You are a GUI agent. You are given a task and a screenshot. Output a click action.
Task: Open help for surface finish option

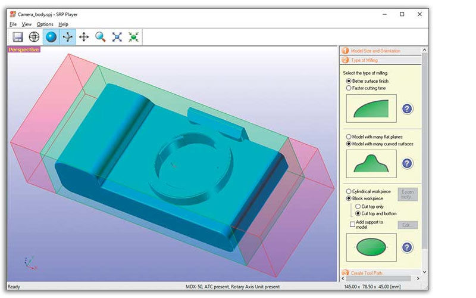pyautogui.click(x=408, y=109)
